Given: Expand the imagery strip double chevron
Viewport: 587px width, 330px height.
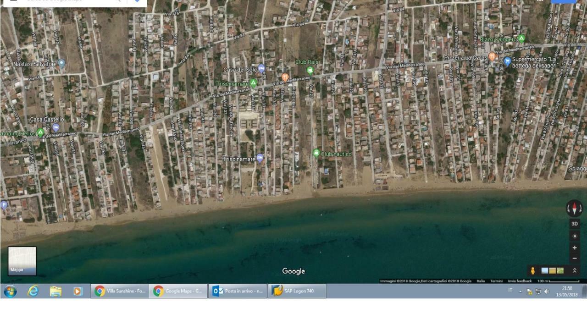Looking at the screenshot, I should [574, 270].
